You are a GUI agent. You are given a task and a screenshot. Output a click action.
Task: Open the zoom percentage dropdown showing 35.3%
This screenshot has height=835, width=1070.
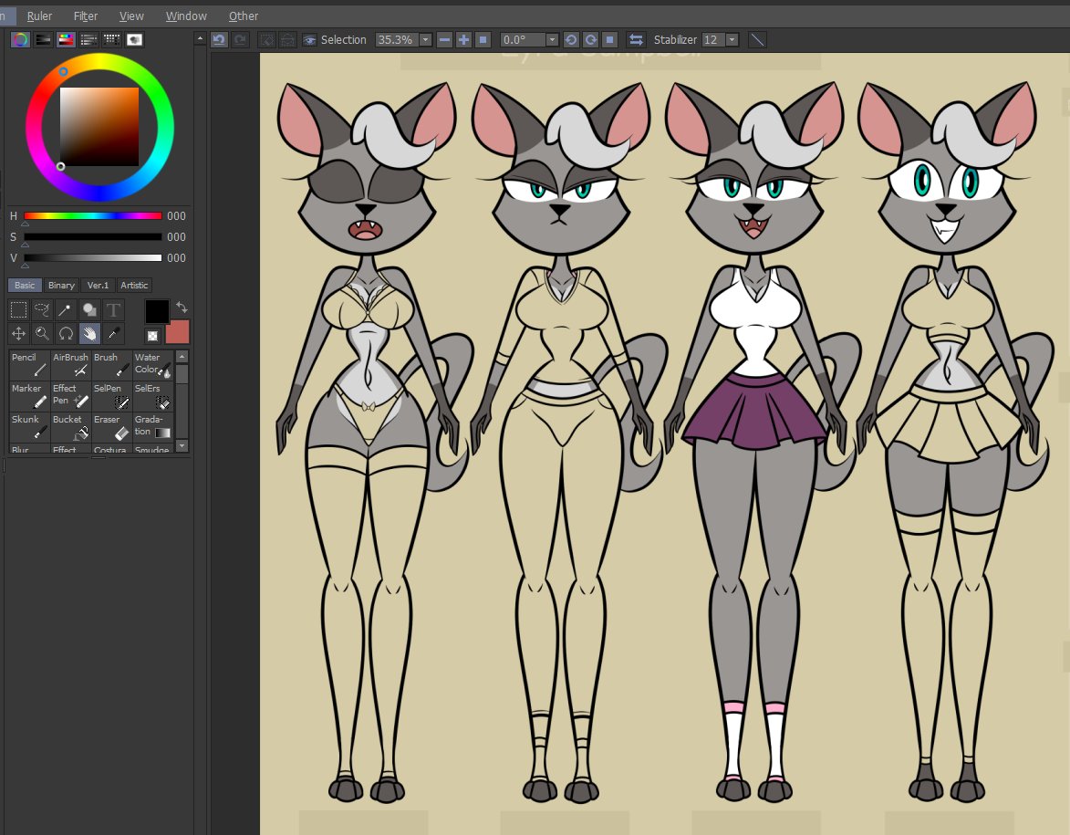coord(425,39)
